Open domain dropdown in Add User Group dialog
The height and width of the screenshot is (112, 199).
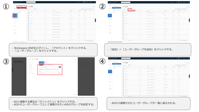click(x=49, y=71)
